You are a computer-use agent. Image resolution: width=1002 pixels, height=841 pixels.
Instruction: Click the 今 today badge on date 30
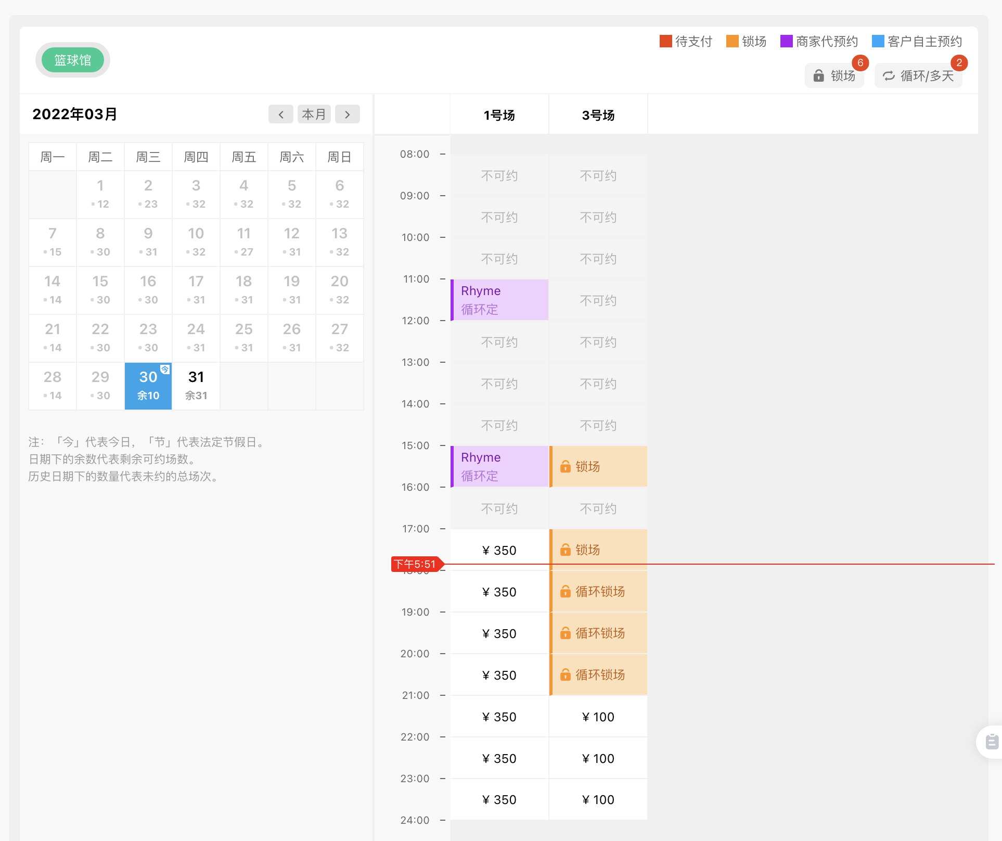coord(165,369)
